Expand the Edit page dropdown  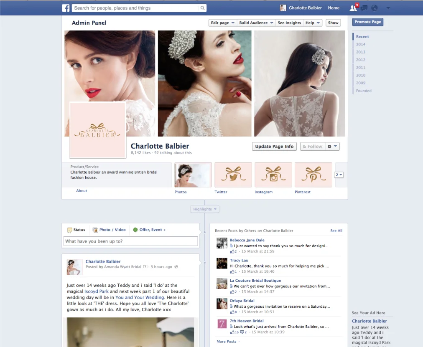(222, 23)
